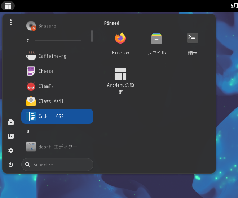Select the dconf エディター label

(58, 147)
